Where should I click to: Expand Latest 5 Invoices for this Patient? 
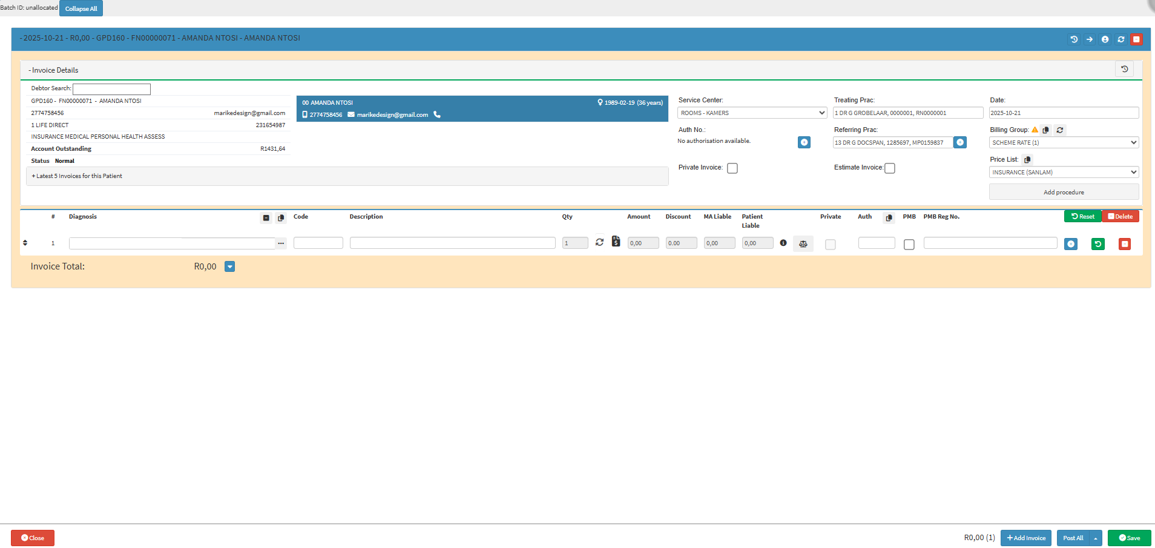tap(77, 176)
